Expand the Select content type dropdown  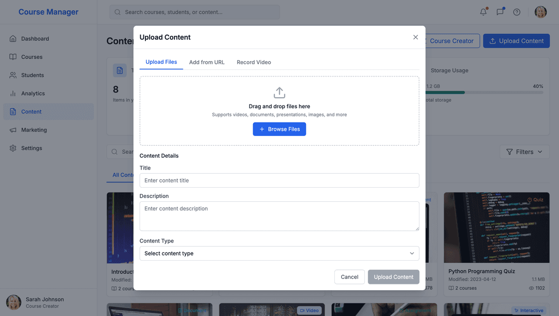click(x=279, y=253)
